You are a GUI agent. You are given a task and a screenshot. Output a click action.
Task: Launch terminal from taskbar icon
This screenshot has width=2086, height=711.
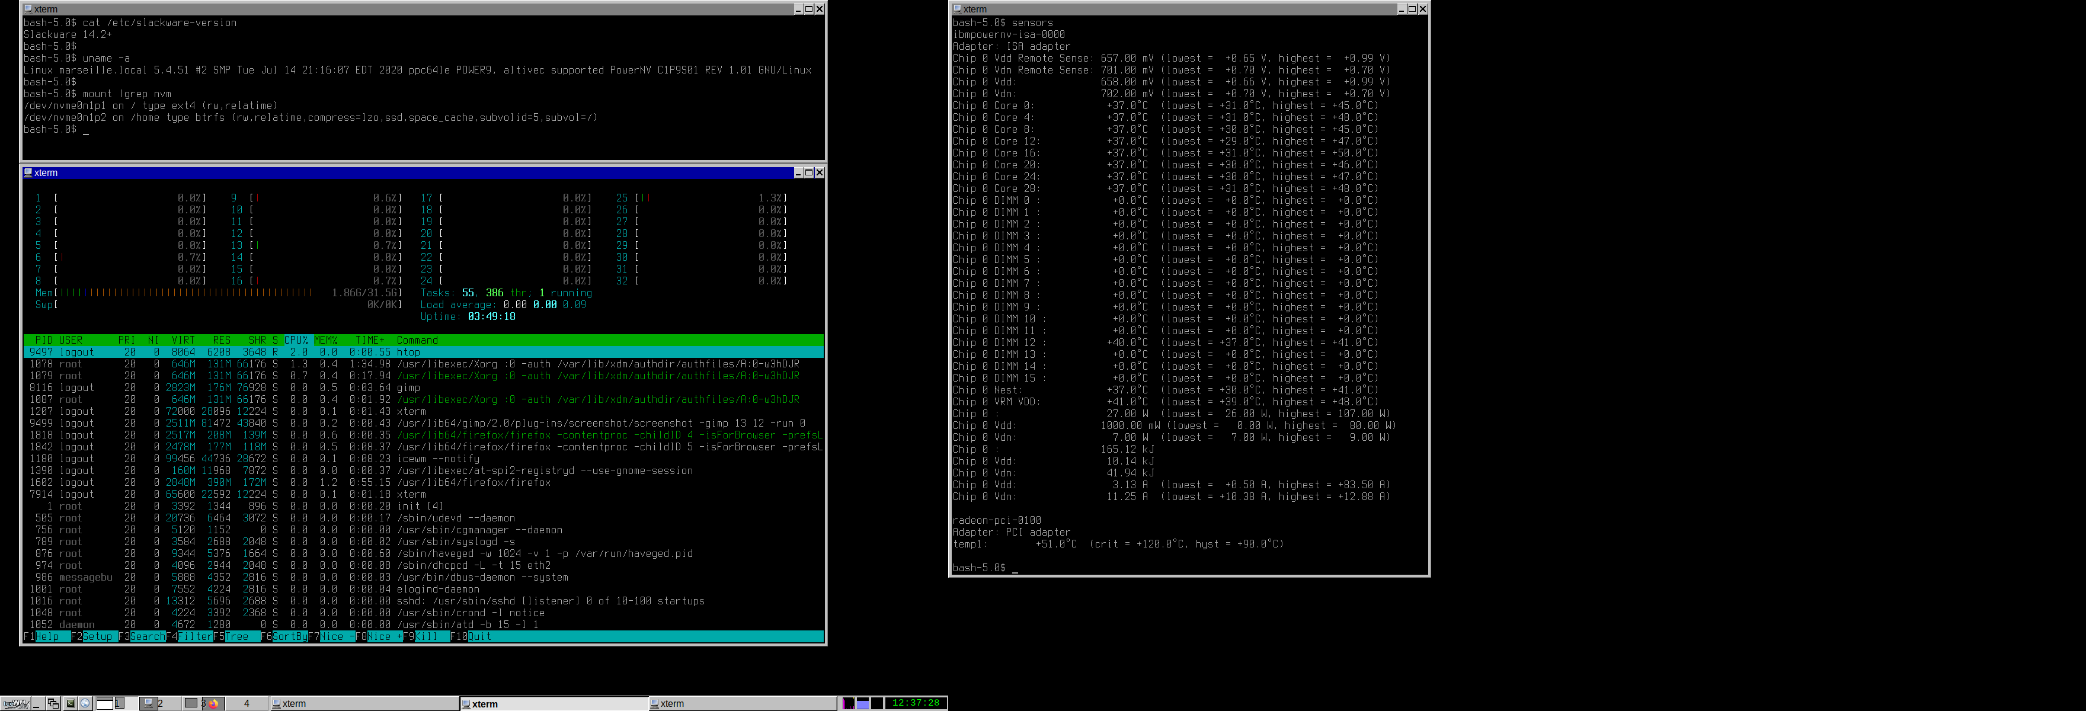point(71,704)
